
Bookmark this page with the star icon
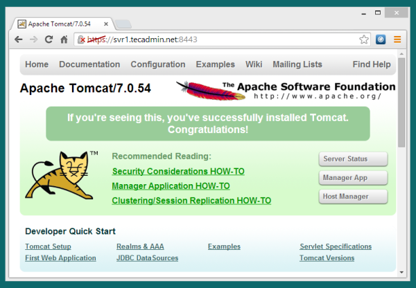point(364,39)
